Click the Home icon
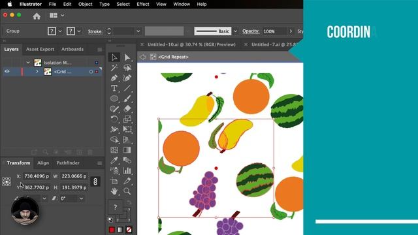 tap(37, 16)
